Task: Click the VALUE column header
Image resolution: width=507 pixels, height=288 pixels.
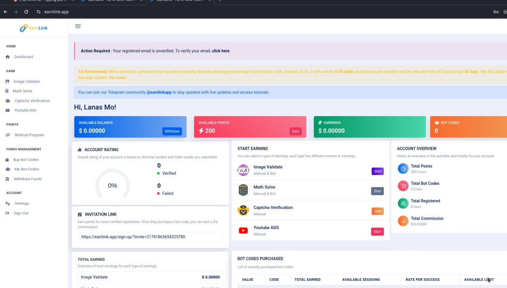Action: point(248,280)
